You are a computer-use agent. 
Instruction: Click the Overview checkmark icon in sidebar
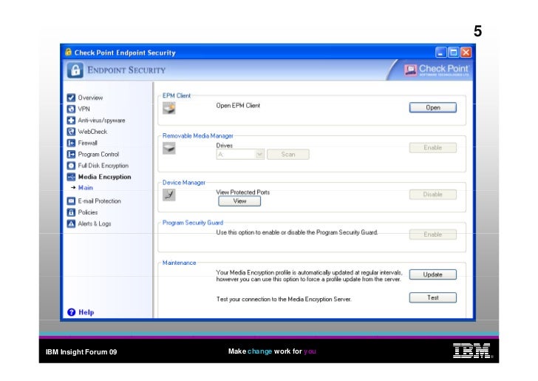tap(71, 98)
